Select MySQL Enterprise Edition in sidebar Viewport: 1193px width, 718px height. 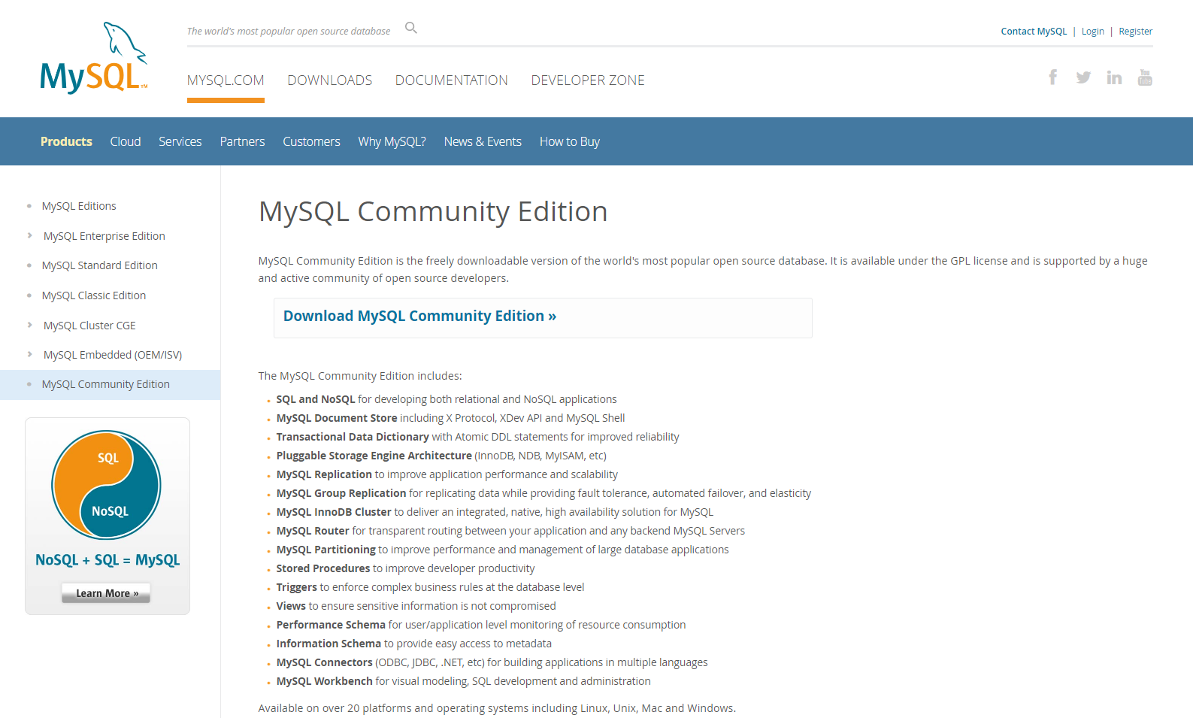click(x=104, y=236)
